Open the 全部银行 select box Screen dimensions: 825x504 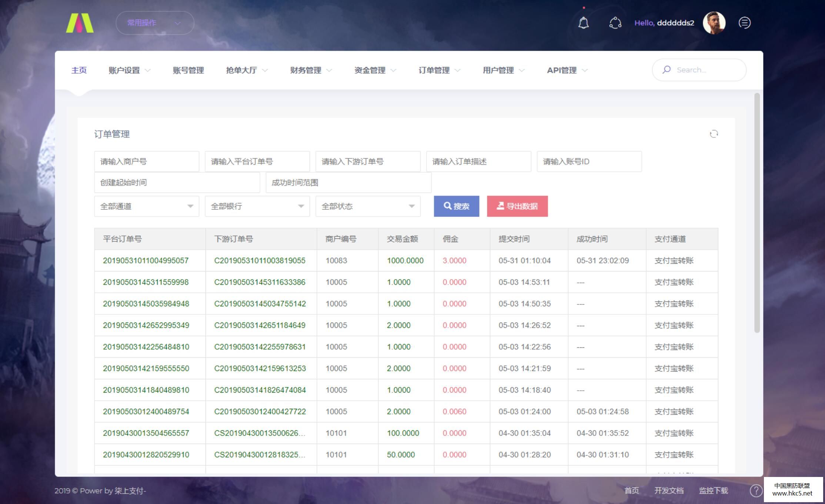(257, 206)
